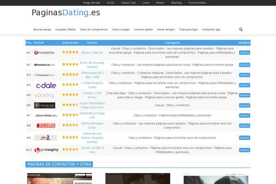The height and width of the screenshot is (184, 276).
Task: Click 4Club link in top bar
Action: pyautogui.click(x=110, y=3)
